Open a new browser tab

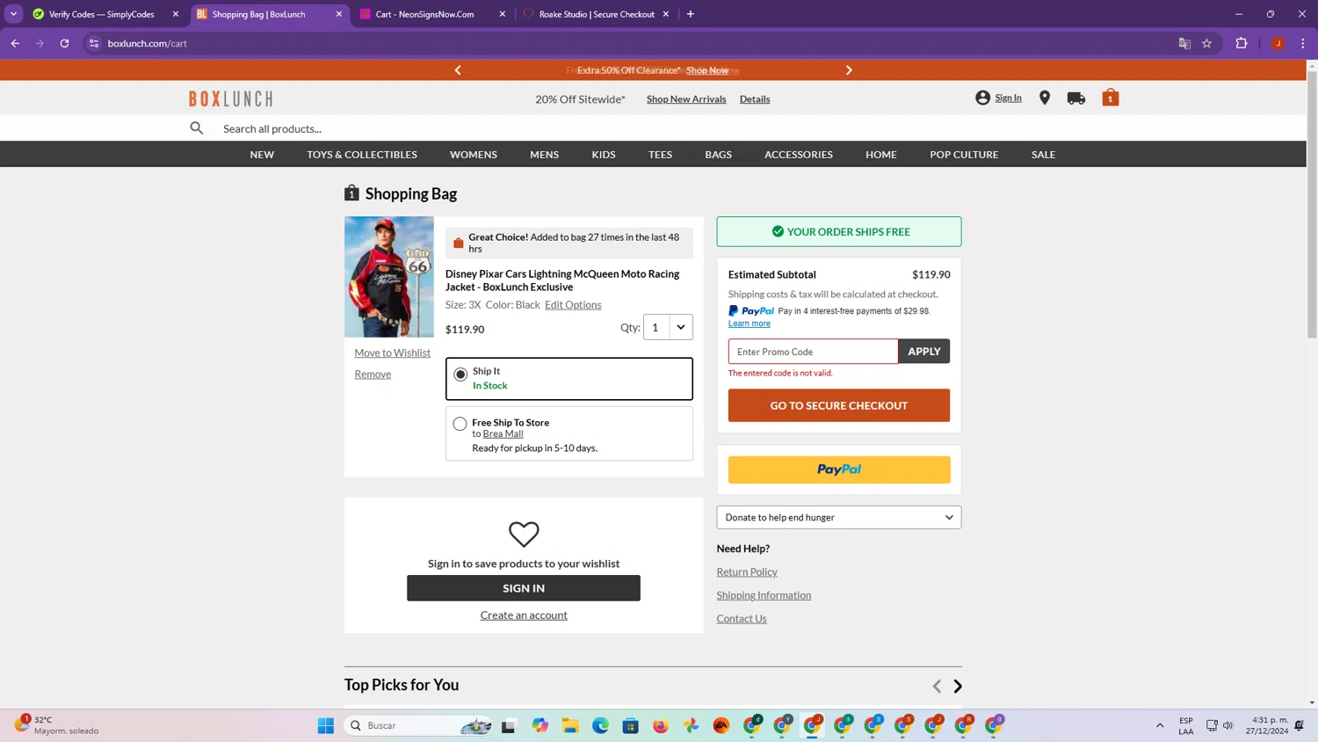coord(691,14)
